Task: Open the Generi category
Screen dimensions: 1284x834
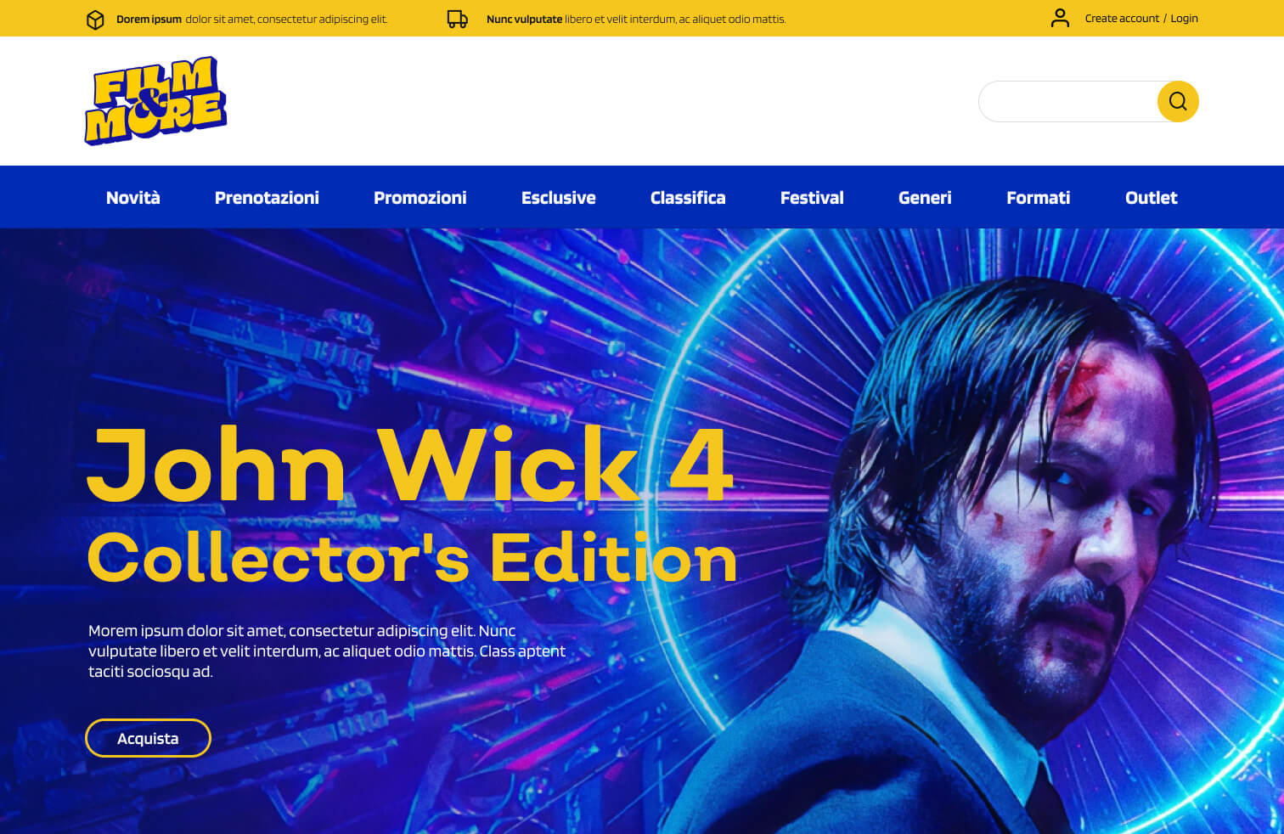Action: (925, 197)
